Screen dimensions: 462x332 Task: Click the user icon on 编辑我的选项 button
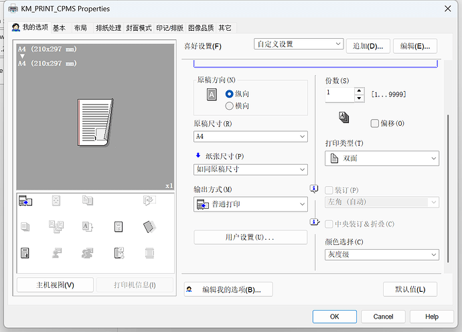tap(190, 289)
